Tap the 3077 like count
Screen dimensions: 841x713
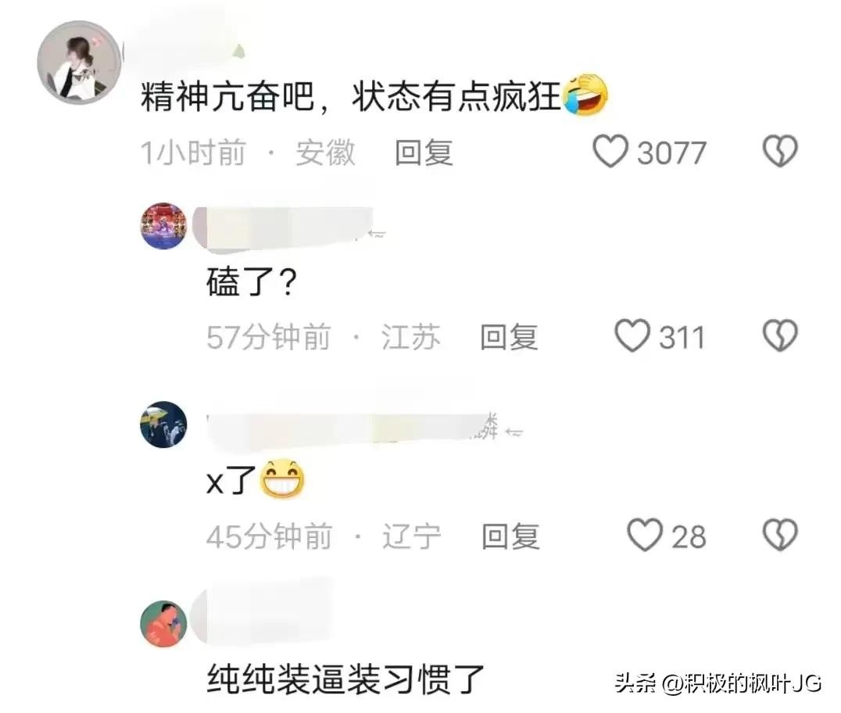pyautogui.click(x=671, y=153)
